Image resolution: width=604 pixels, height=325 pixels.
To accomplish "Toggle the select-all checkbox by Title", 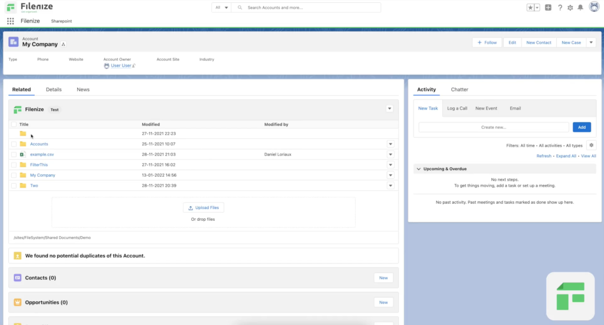I will [14, 124].
